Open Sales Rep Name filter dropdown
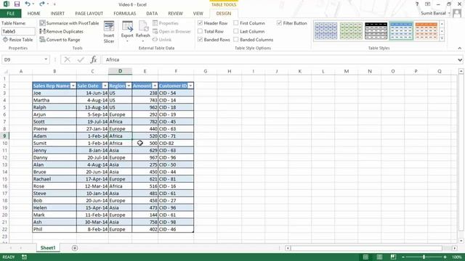Image resolution: width=465 pixels, height=261 pixels. (x=73, y=86)
